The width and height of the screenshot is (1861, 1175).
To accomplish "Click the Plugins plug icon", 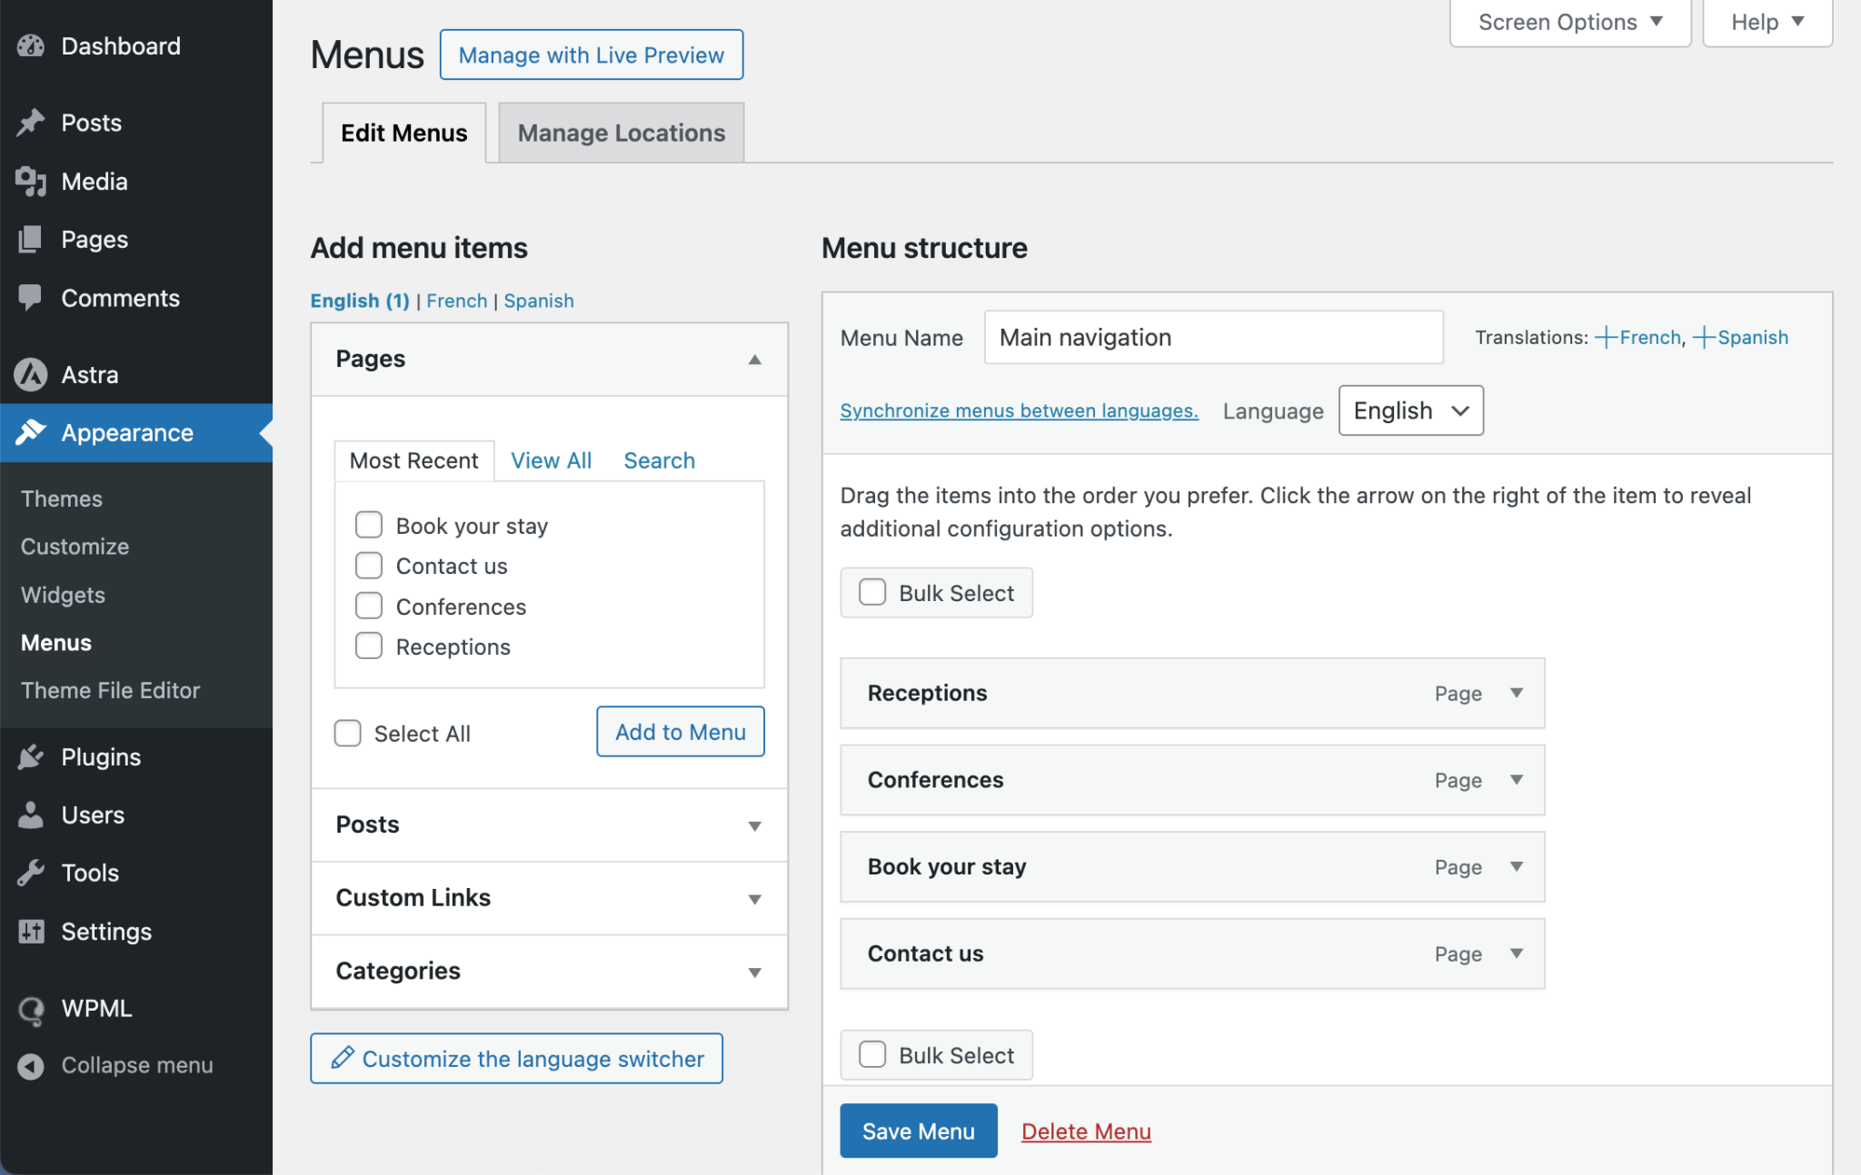I will [31, 756].
